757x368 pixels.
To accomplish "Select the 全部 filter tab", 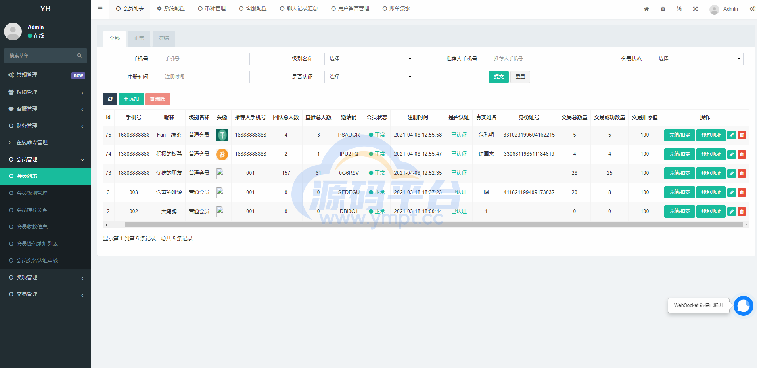I will 115,38.
